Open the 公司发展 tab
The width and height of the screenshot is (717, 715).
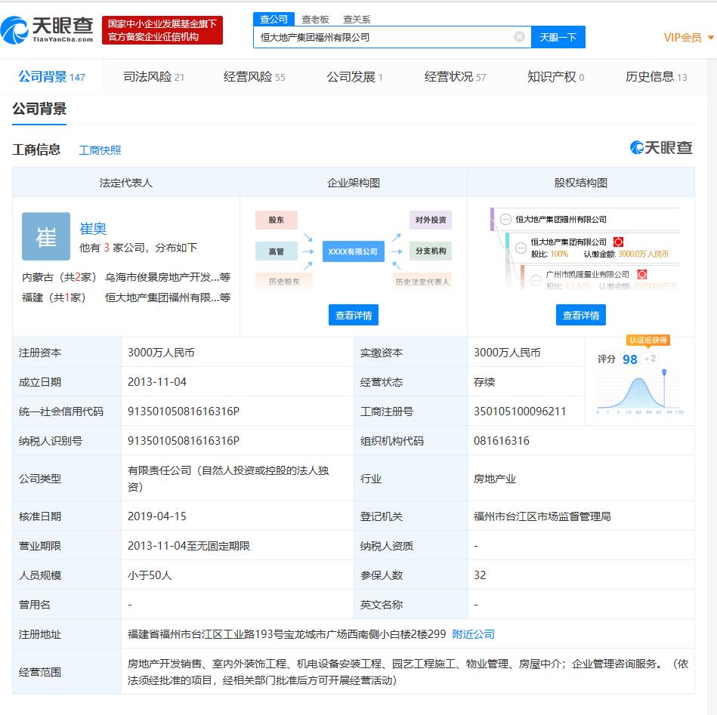click(x=354, y=77)
